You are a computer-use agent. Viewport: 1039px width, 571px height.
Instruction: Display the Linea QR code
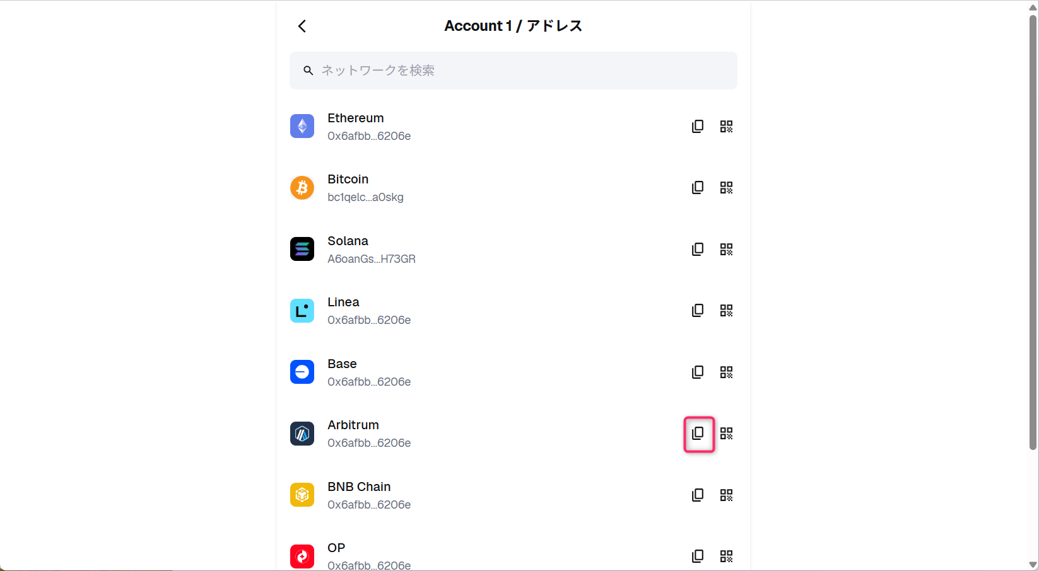[727, 311]
